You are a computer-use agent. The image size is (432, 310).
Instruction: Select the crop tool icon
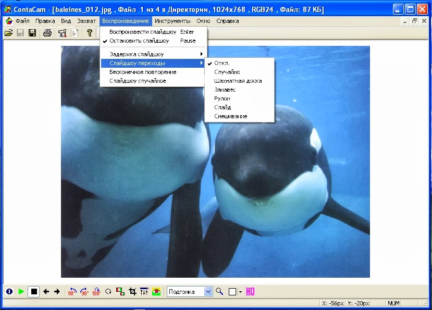pos(132,292)
